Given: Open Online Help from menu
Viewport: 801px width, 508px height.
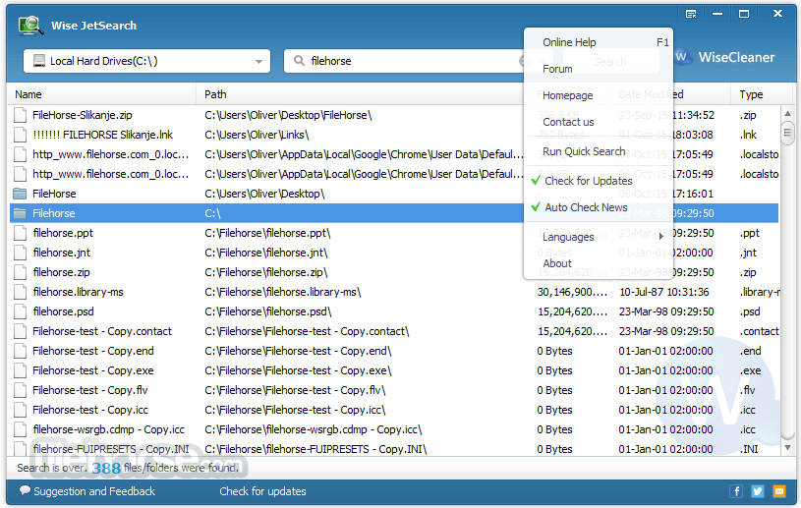Looking at the screenshot, I should 598,42.
